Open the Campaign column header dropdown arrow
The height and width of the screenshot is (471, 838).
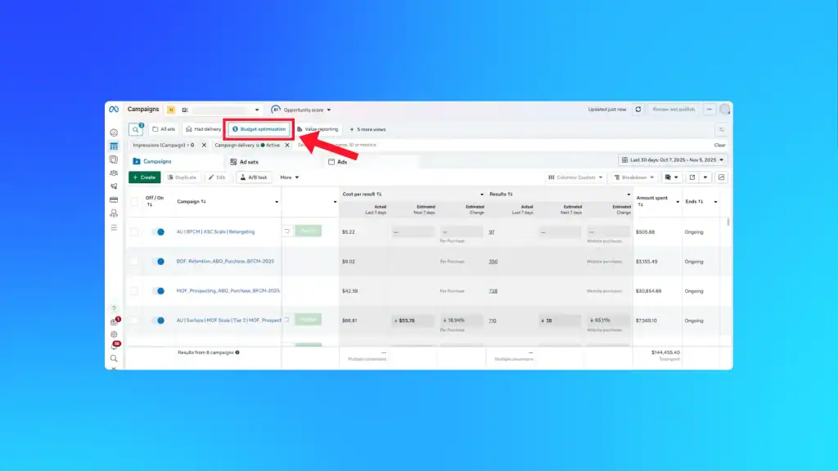(277, 203)
